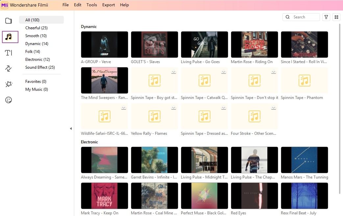Click the Dynamic section heading
The height and width of the screenshot is (216, 343).
point(88,26)
